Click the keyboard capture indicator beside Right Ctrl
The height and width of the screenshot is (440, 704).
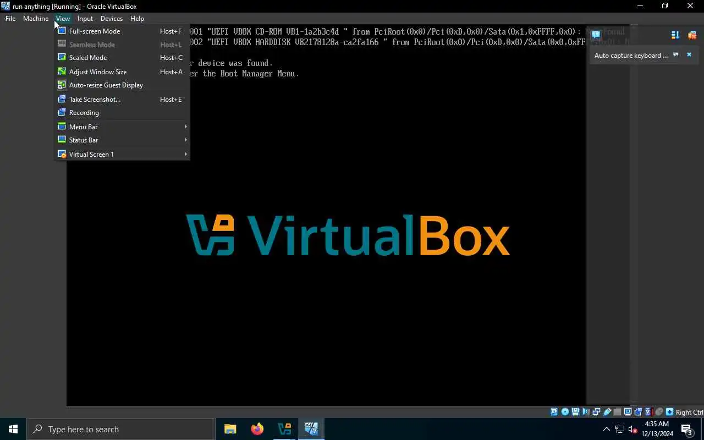(x=669, y=412)
